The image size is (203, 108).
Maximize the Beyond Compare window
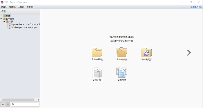click(191, 2)
